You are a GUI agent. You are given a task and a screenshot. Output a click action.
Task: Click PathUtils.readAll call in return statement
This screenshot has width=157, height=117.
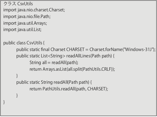59,89
